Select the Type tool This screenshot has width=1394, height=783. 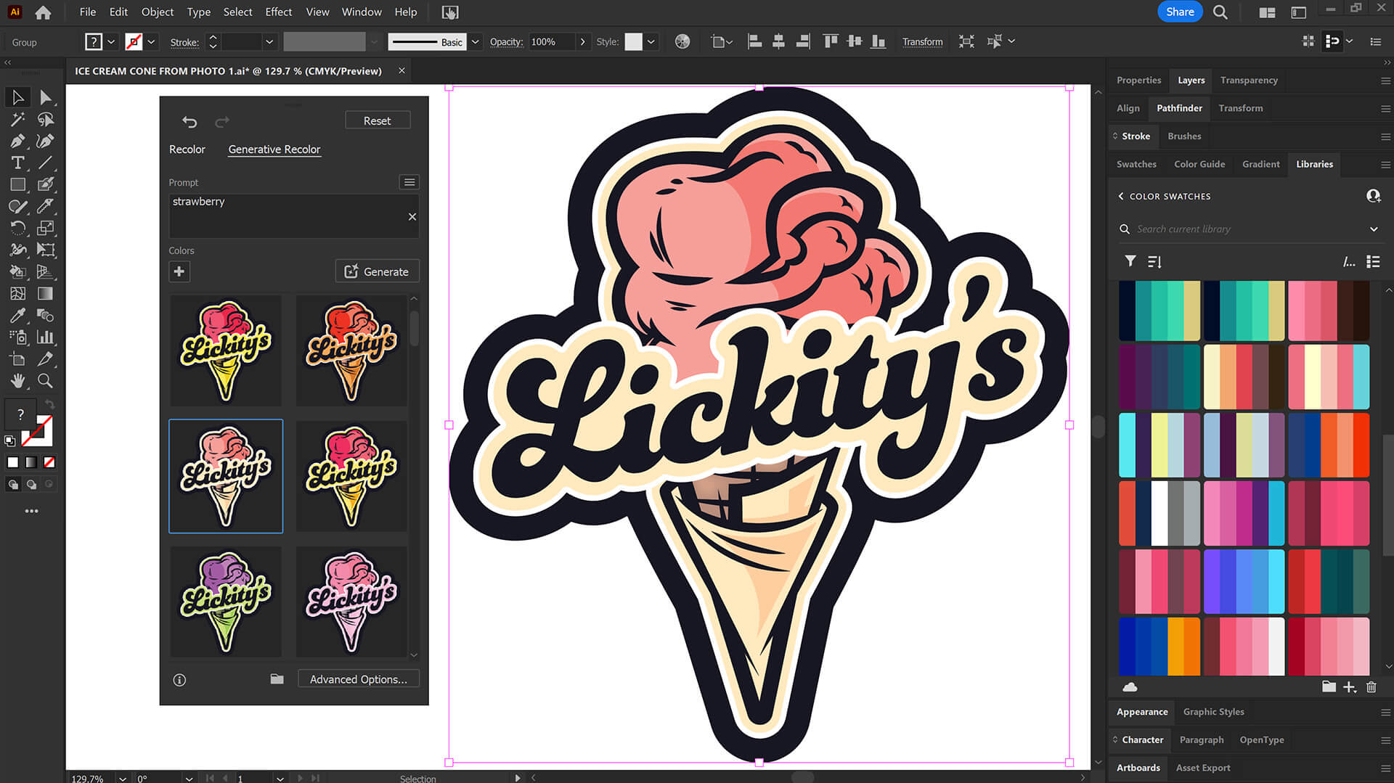point(17,163)
